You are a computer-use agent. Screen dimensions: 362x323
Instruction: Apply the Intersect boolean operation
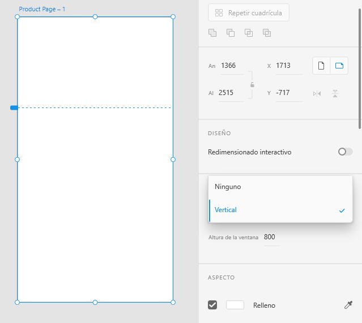248,33
